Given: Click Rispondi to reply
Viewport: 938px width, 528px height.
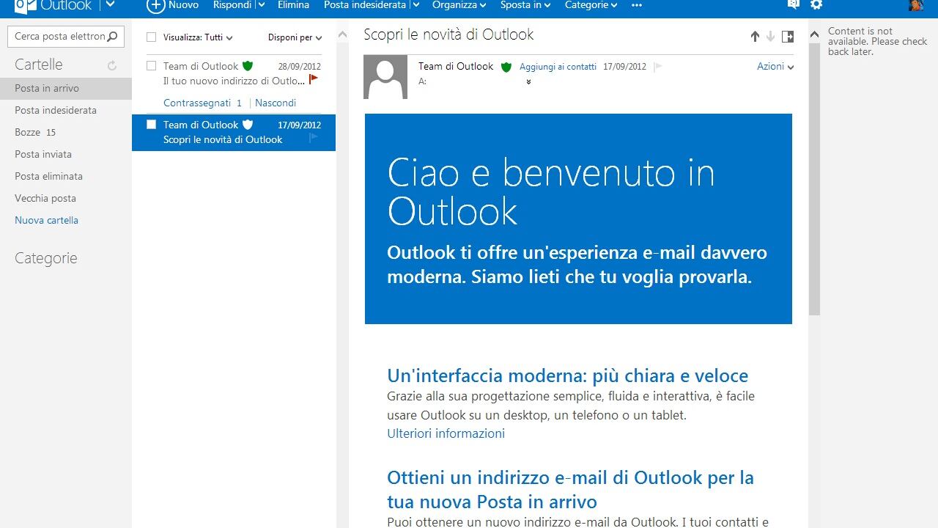Looking at the screenshot, I should 232,4.
